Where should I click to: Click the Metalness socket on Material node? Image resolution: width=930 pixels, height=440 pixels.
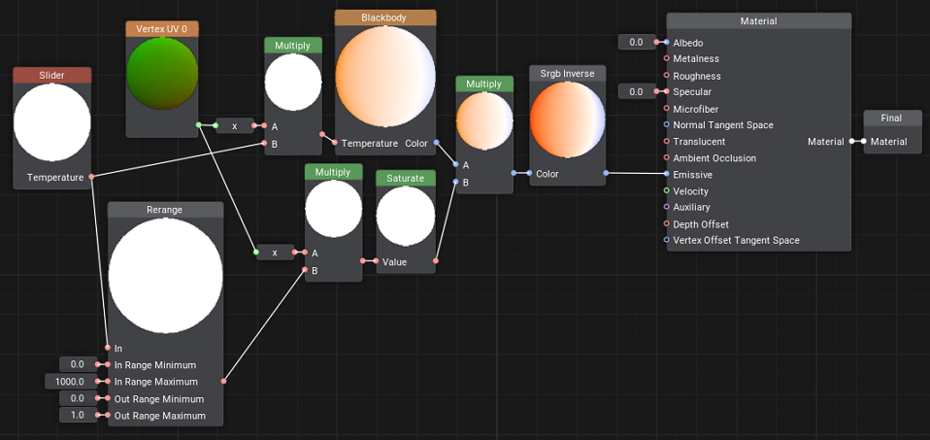666,59
